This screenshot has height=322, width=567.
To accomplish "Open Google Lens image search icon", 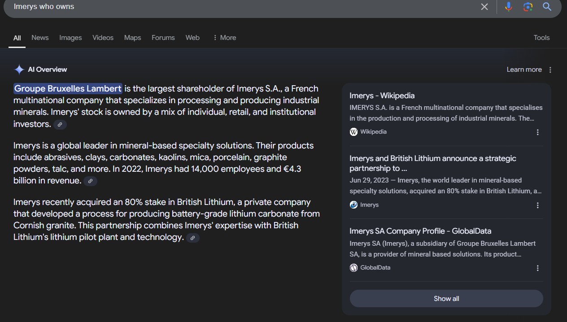I will coord(528,7).
